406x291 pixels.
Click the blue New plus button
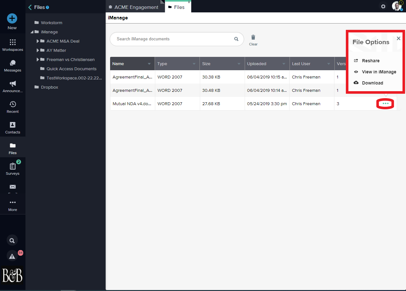click(x=12, y=18)
